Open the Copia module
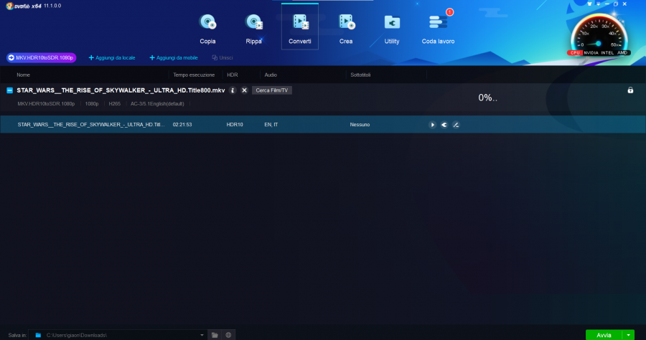 [x=207, y=29]
